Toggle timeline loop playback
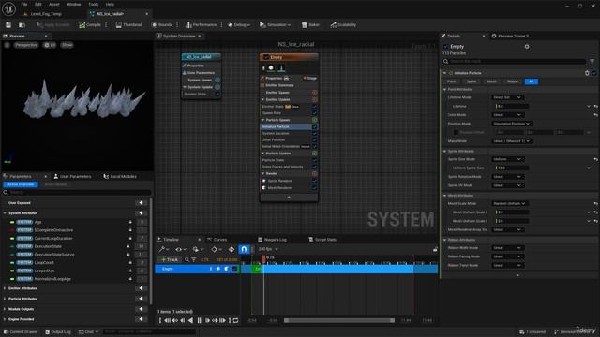Image resolution: width=600 pixels, height=337 pixels. click(x=235, y=320)
